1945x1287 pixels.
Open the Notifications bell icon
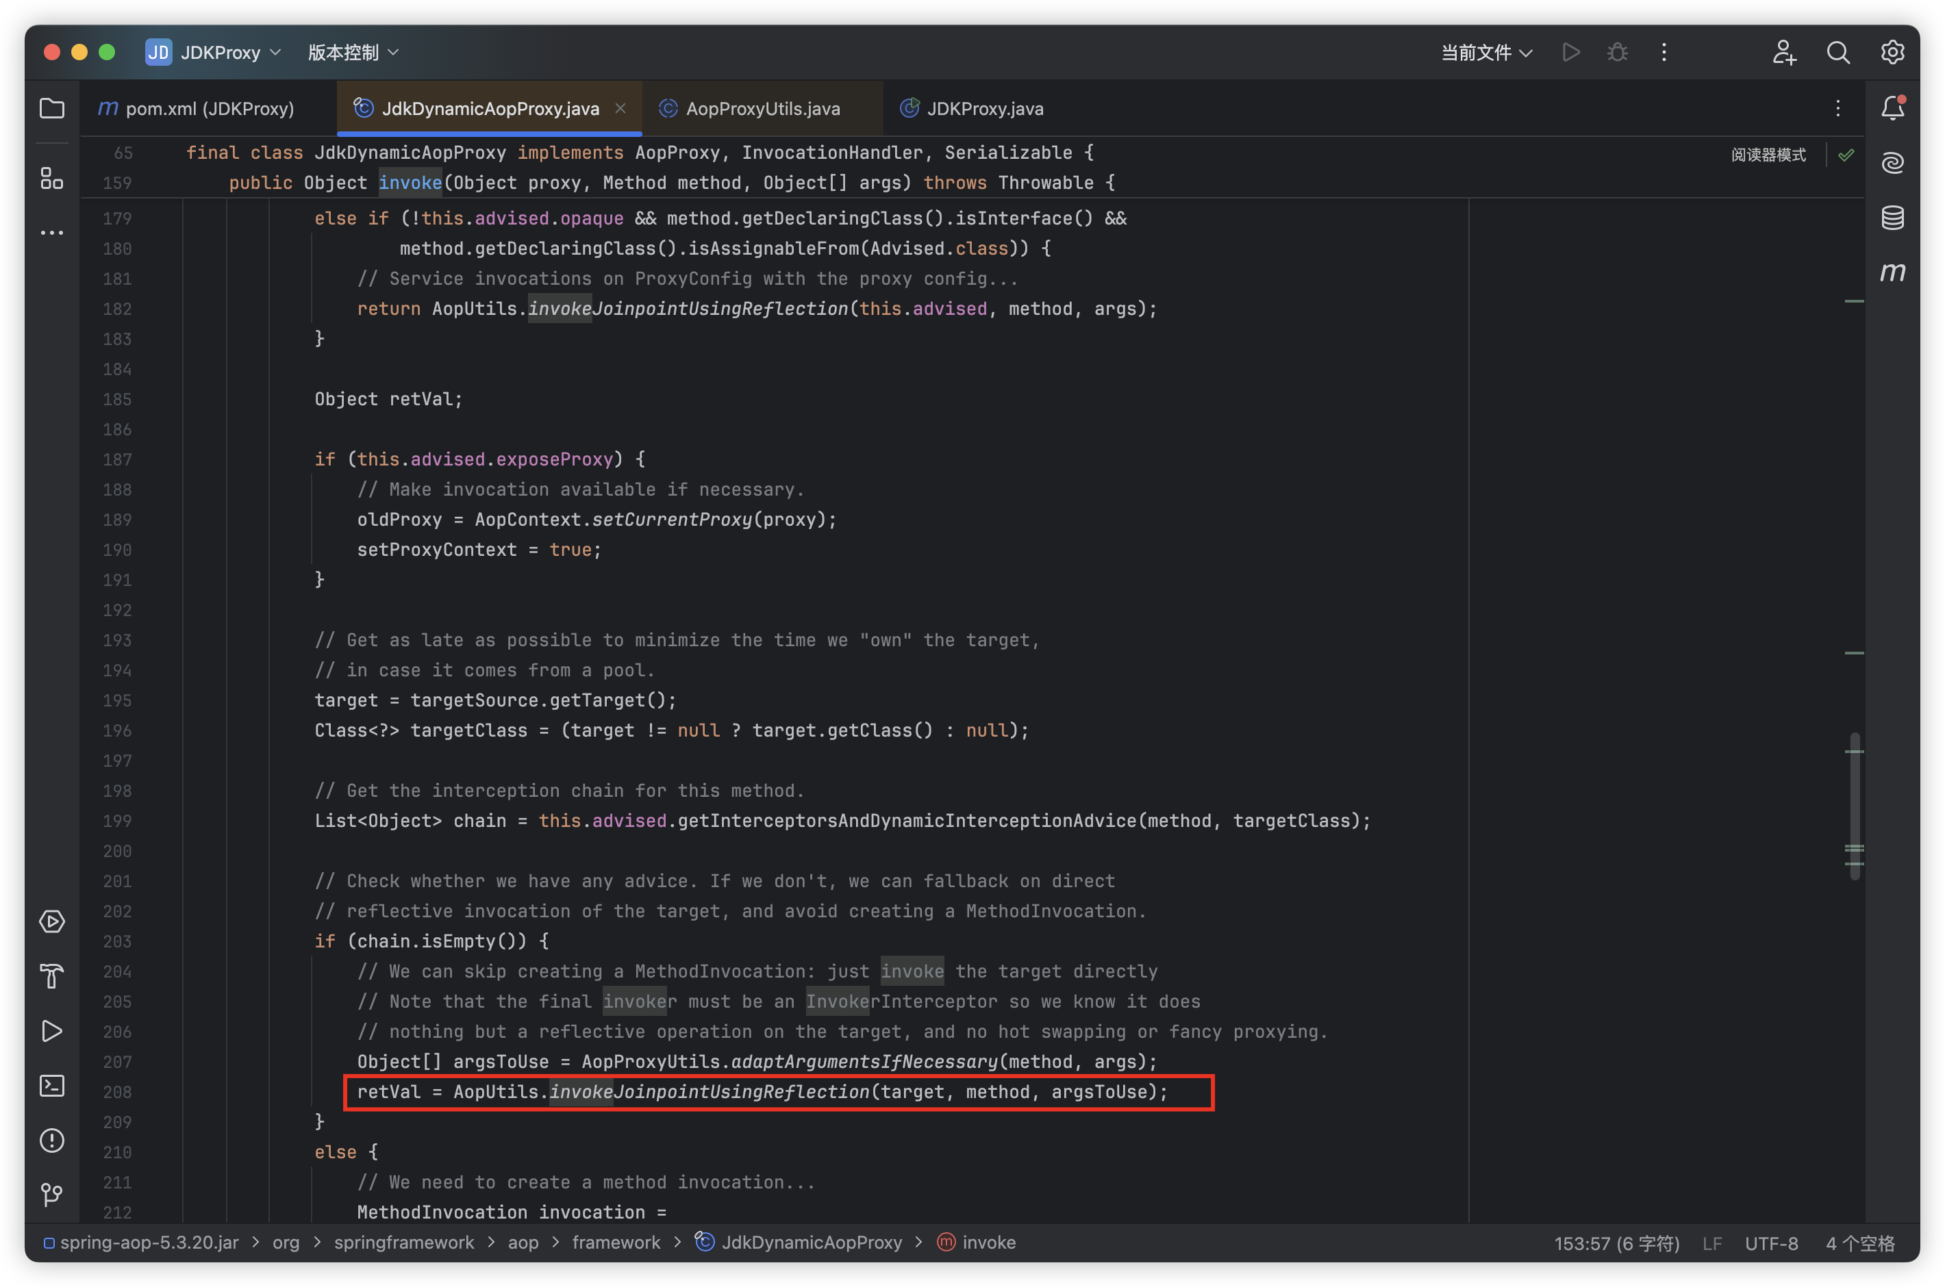click(x=1892, y=108)
